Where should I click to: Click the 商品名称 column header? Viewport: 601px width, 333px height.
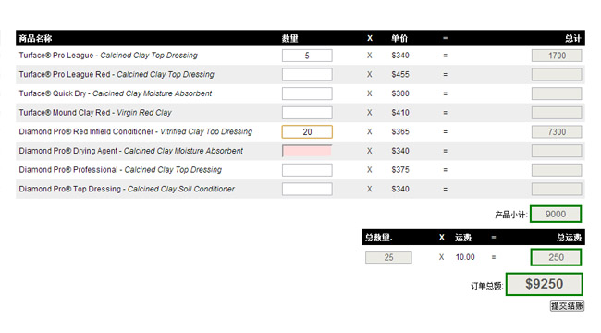(x=35, y=38)
